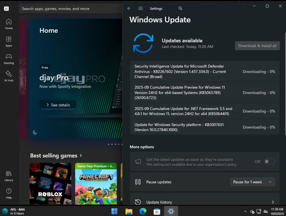This screenshot has height=216, width=286.
Task: Select the Windows Security platform KB5007651 entry
Action: [205, 127]
